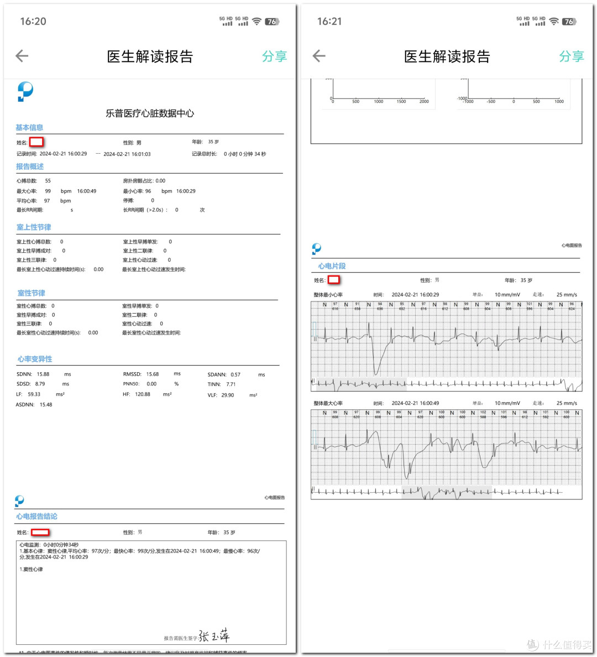Viewport: 597px width, 657px height.
Task: Tap 心率变异性 section heading
Action: (35, 359)
